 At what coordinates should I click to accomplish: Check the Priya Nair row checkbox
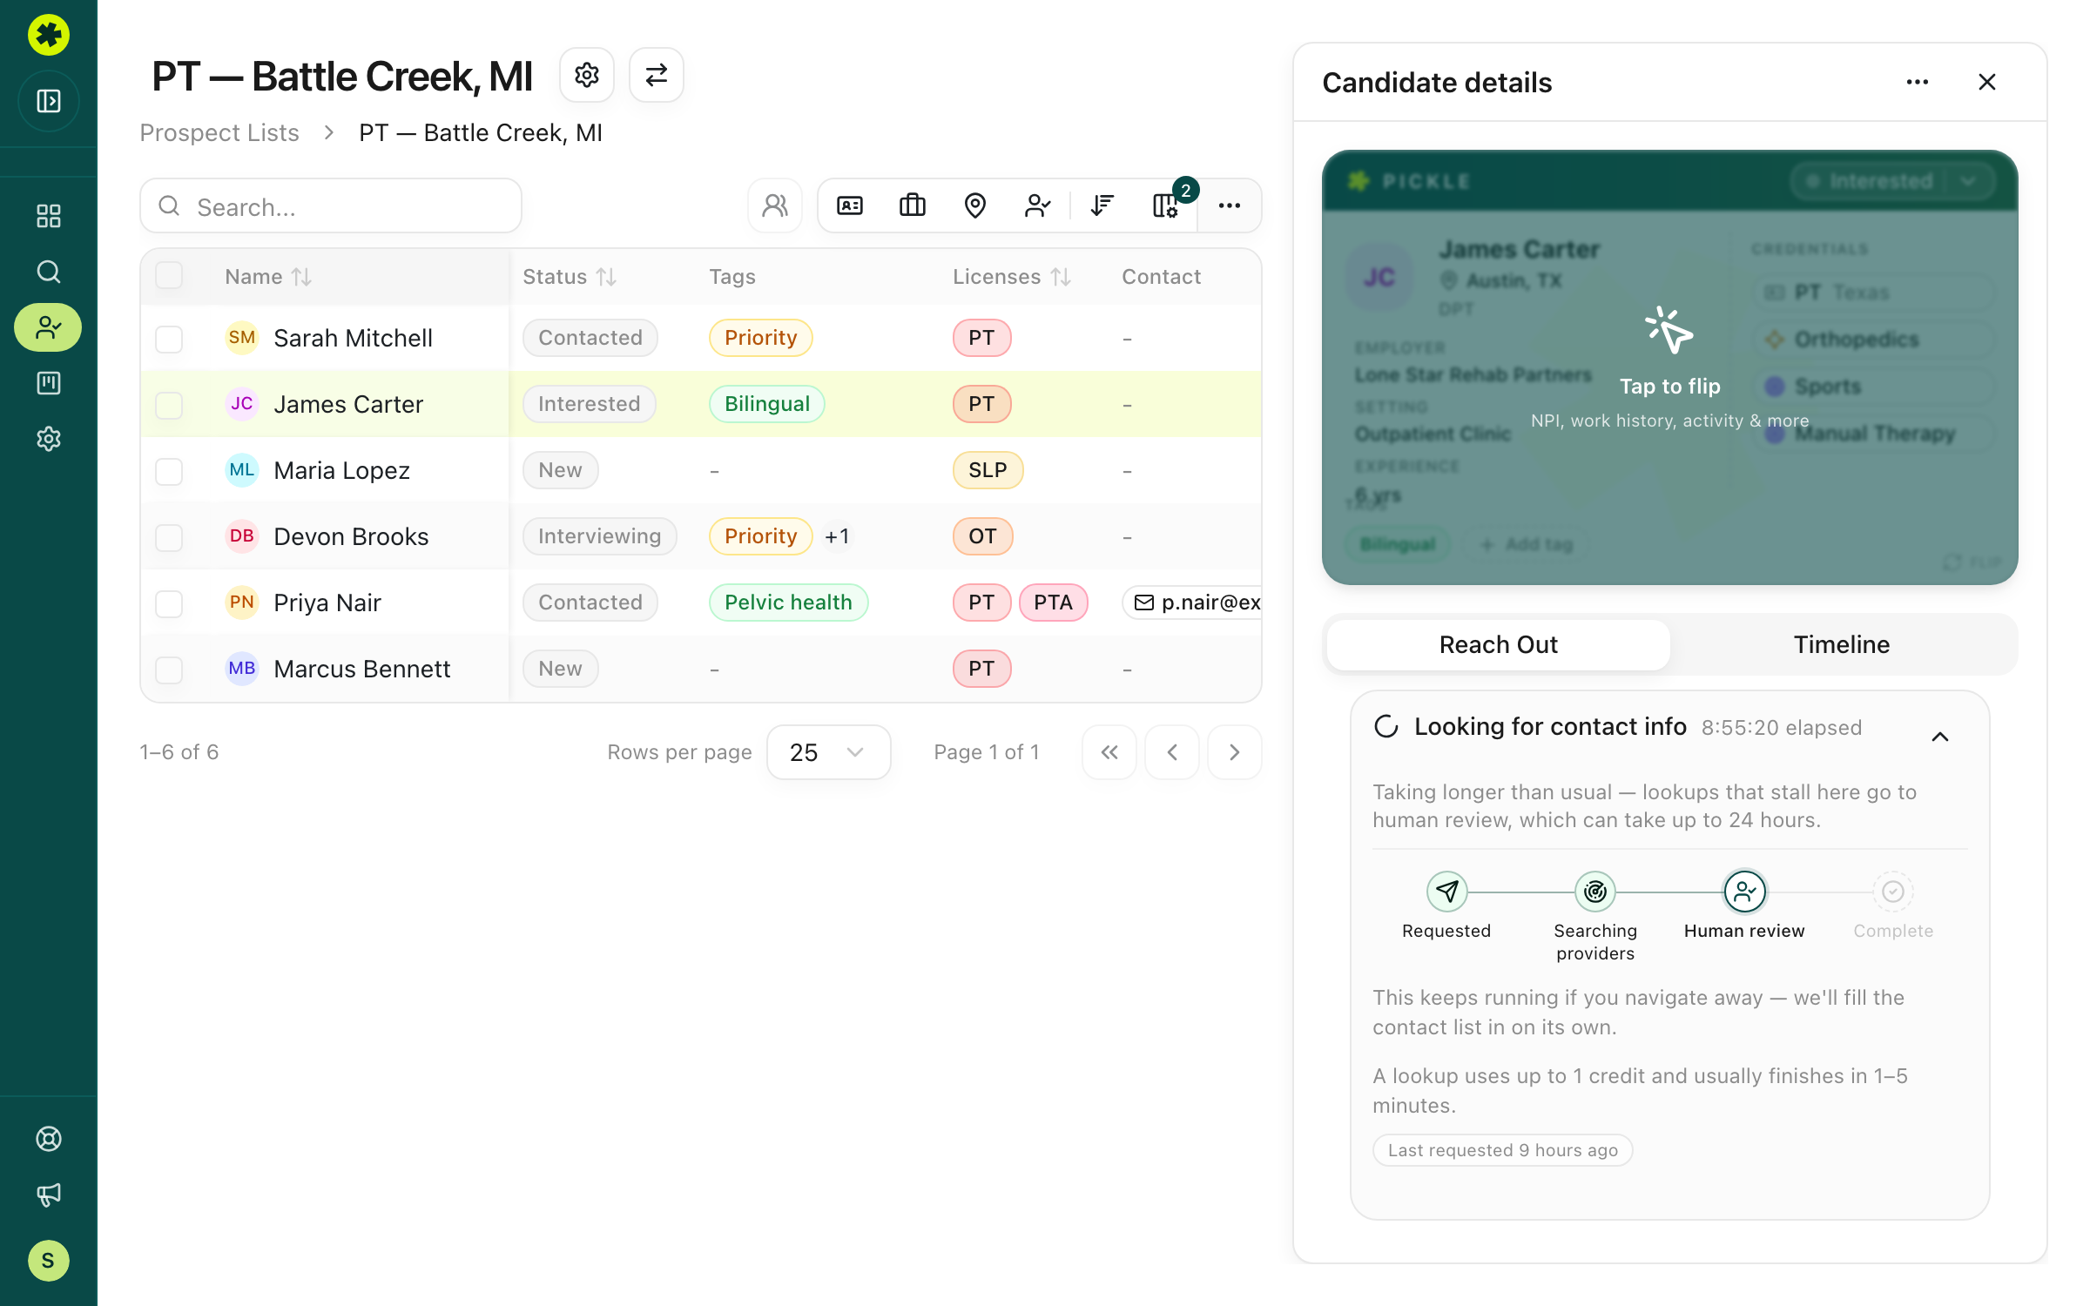169,603
